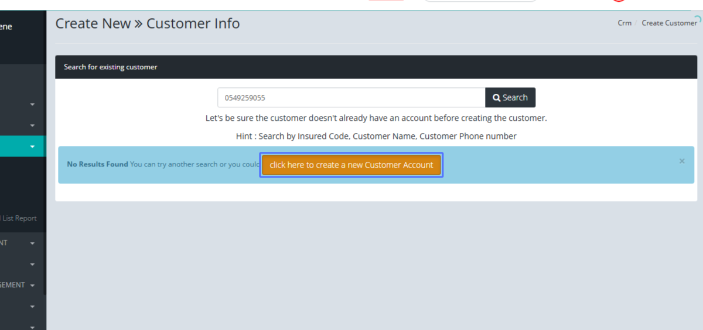The height and width of the screenshot is (330, 703).
Task: Click the Create Customer breadcrumb
Action: [668, 23]
